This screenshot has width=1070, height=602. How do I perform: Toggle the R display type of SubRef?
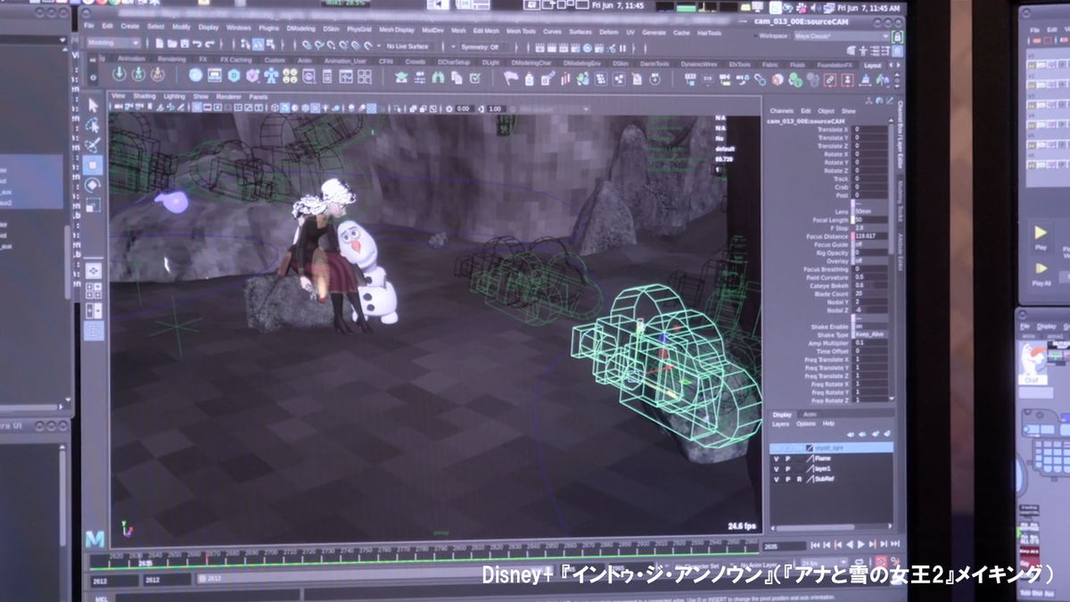coord(798,480)
